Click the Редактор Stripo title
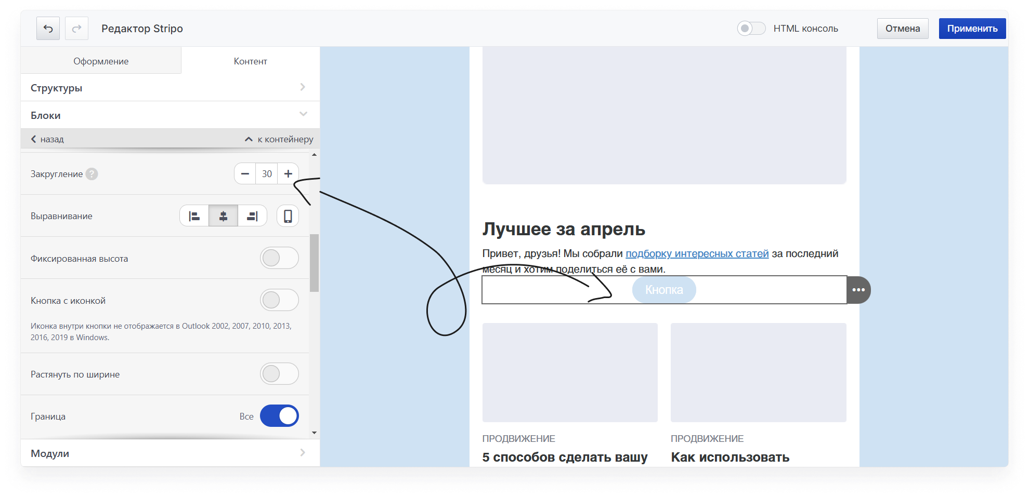Screen dimensions: 1029x498 tap(142, 29)
